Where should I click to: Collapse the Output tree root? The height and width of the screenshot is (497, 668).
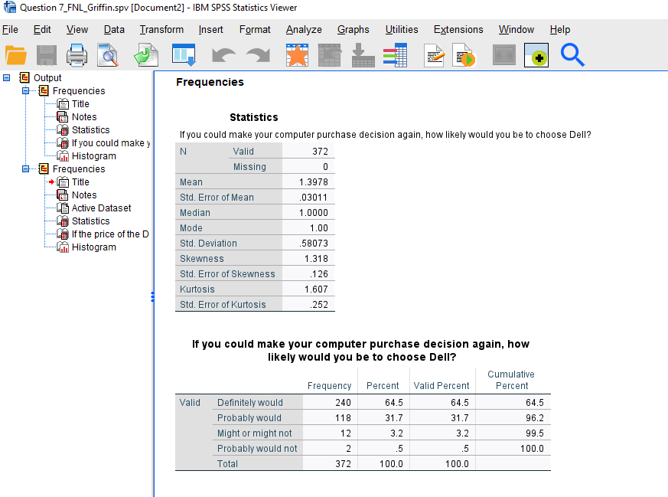point(7,77)
